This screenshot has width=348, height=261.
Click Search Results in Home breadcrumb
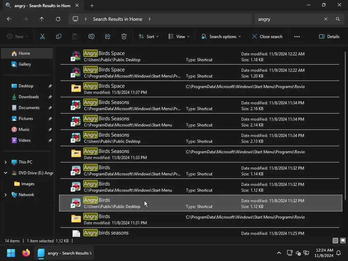(x=117, y=19)
